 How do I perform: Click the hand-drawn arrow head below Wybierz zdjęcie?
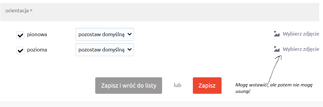tap(279, 57)
